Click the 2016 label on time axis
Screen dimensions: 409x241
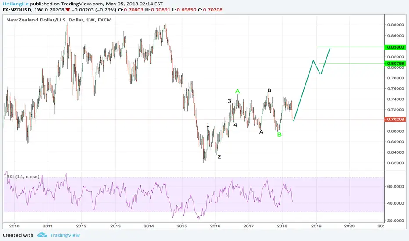click(x=215, y=226)
